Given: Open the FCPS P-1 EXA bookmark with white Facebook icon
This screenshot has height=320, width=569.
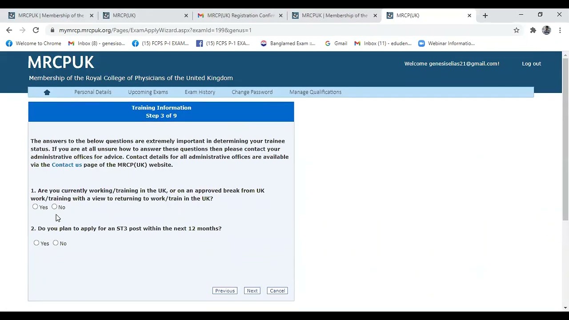Looking at the screenshot, I should pyautogui.click(x=223, y=44).
